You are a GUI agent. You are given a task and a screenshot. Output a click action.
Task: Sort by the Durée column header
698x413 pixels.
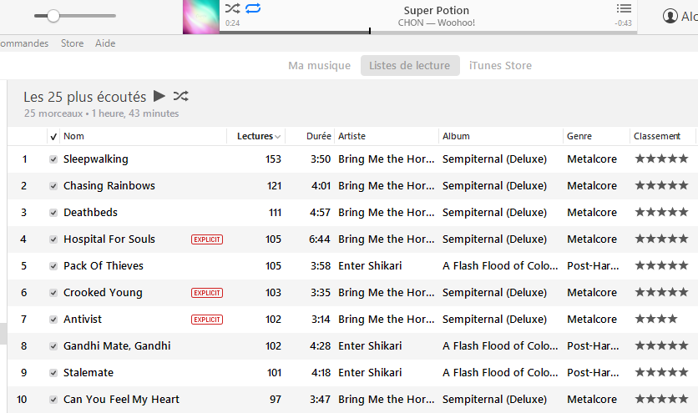[x=319, y=136]
